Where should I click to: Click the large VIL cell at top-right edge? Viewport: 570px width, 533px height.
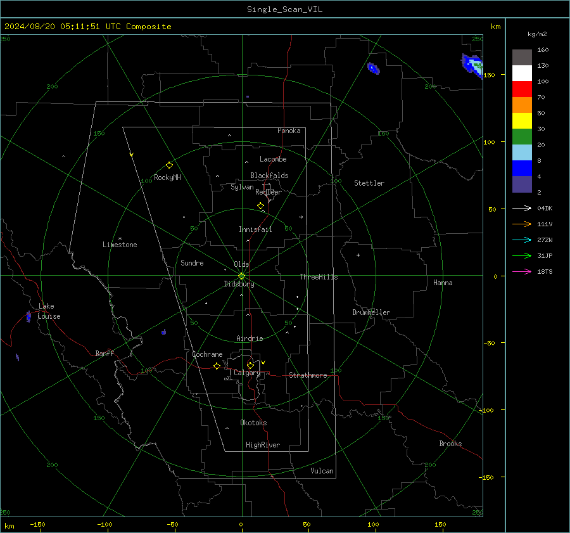(472, 65)
